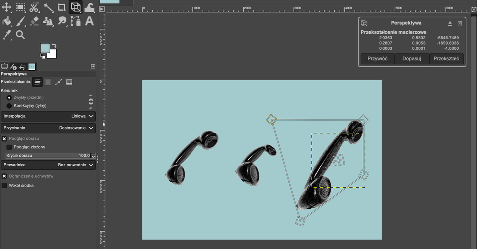Image resolution: width=477 pixels, height=249 pixels.
Task: Select the Zoom magnifier tool
Action: click(20, 35)
